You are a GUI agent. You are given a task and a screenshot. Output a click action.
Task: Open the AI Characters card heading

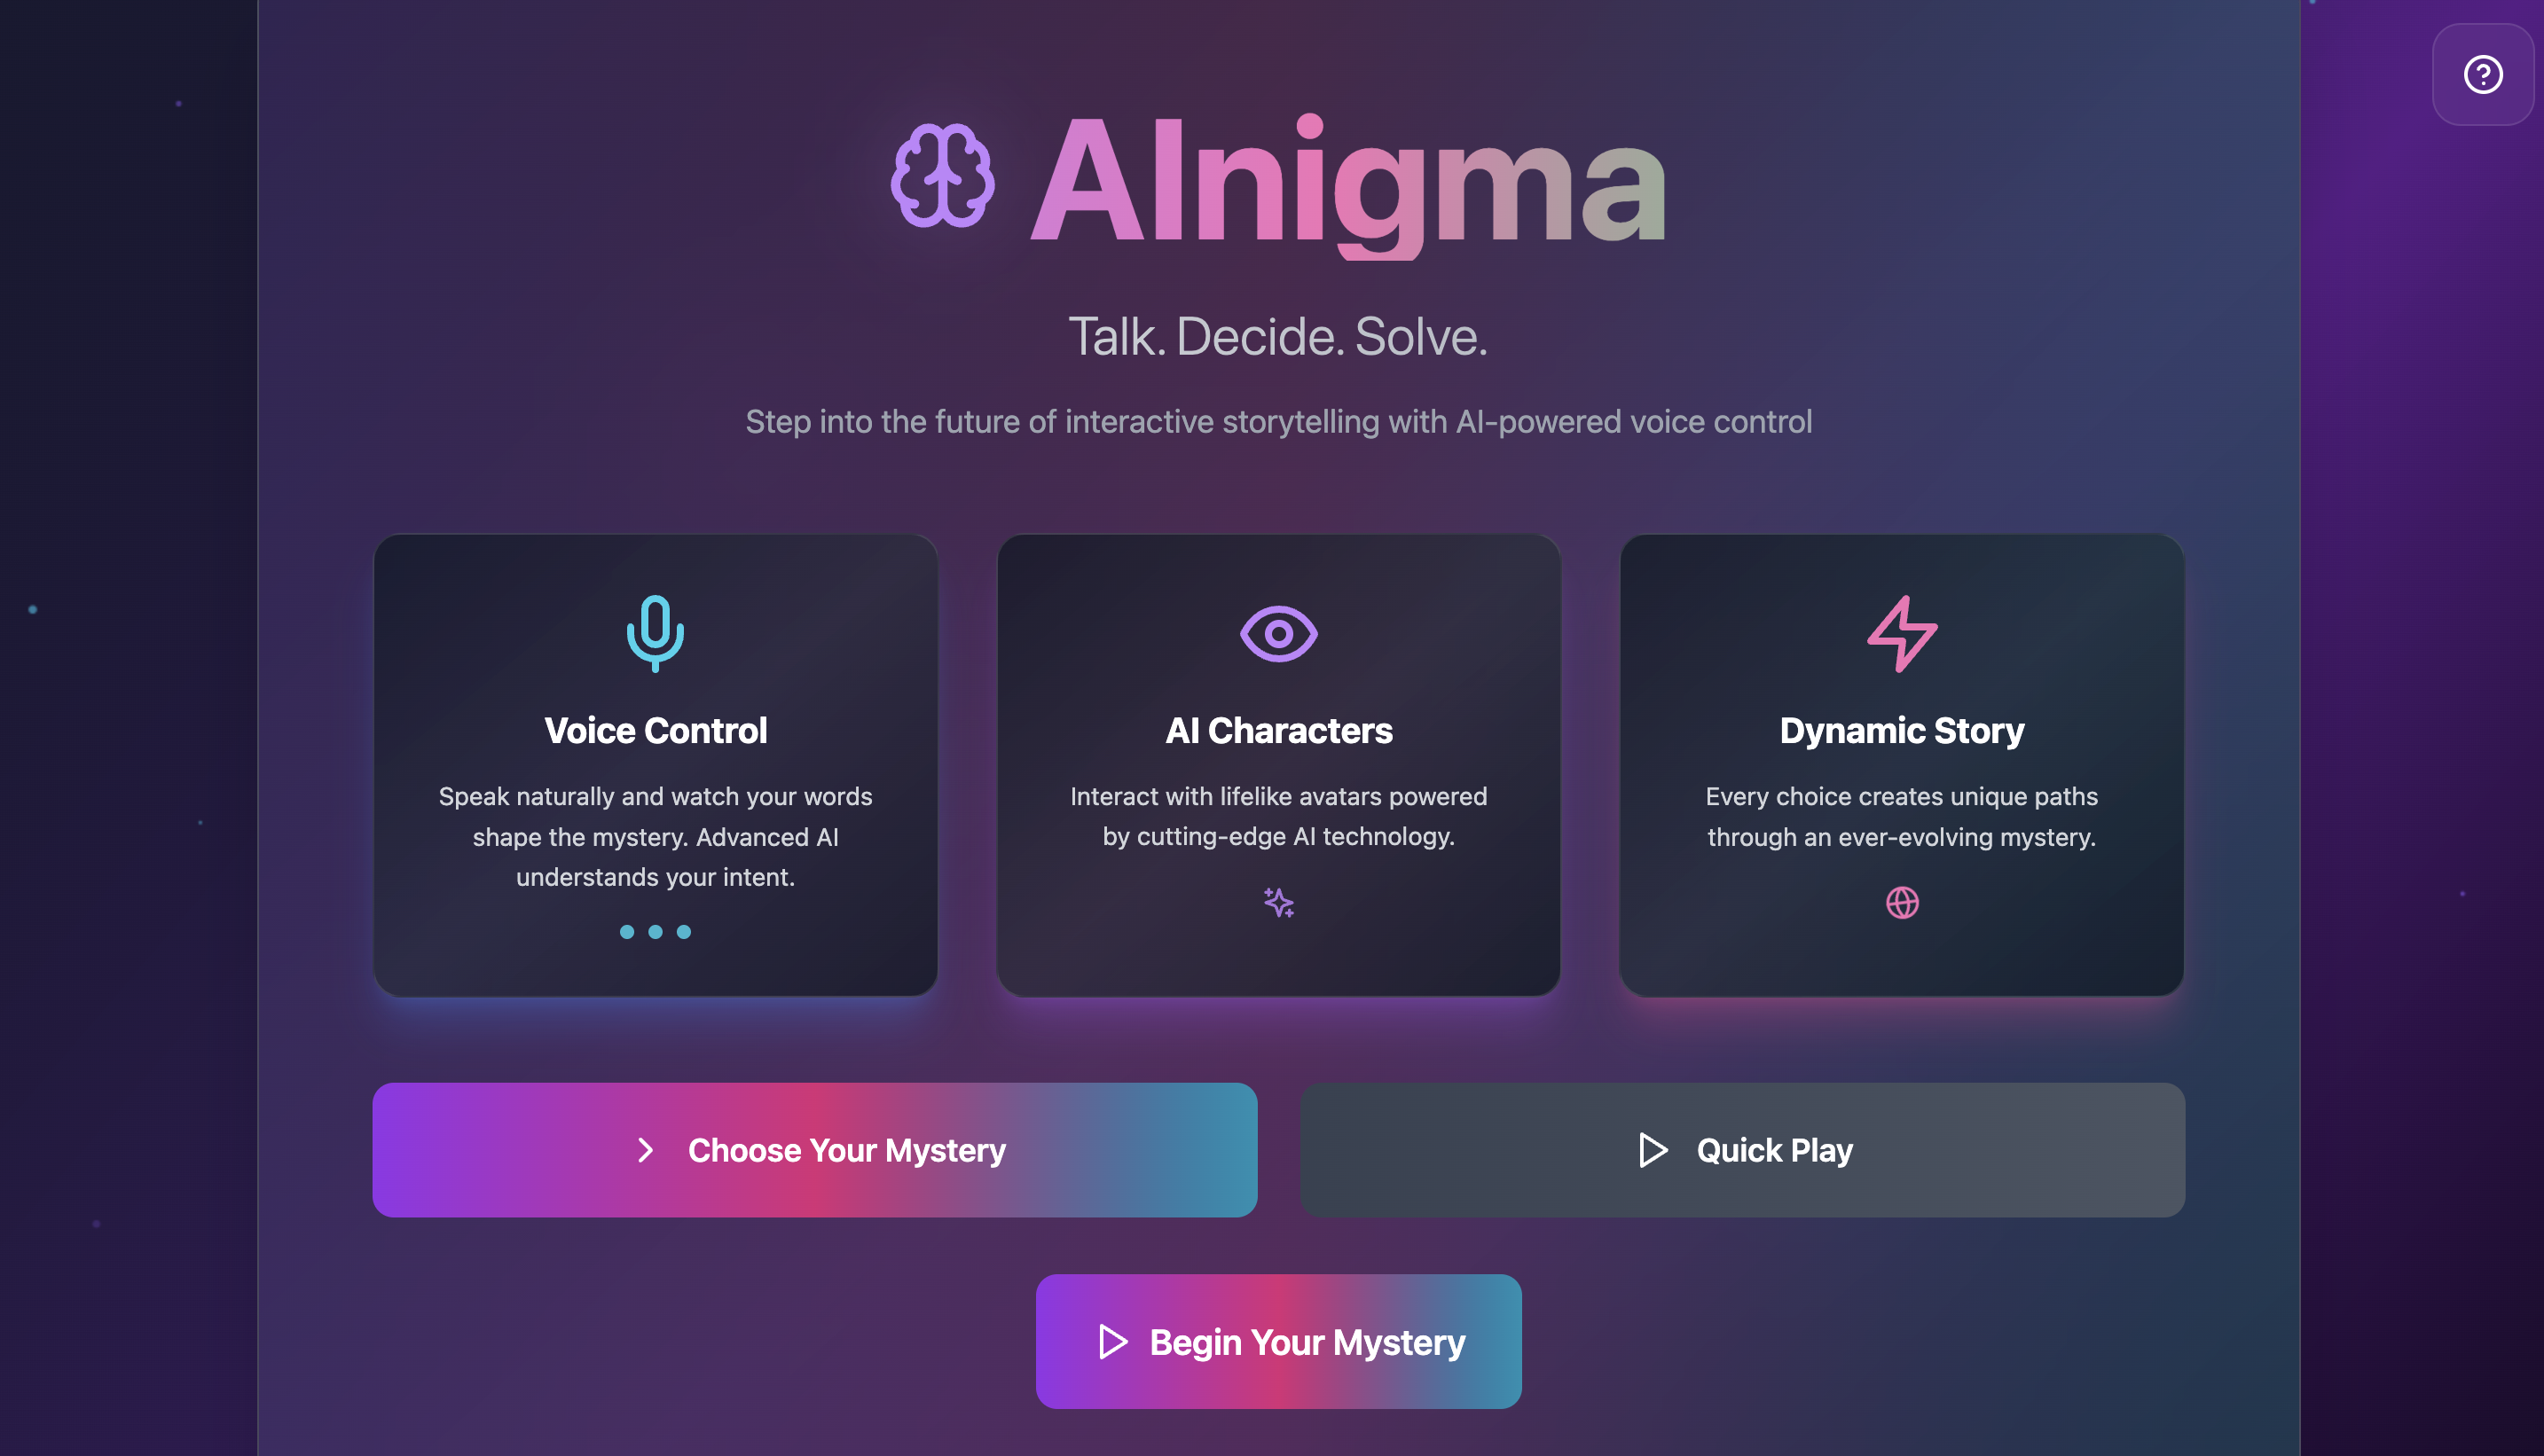tap(1278, 731)
